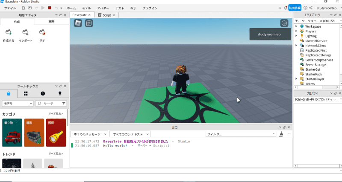
Task: Click the Open file icon beside New file
Action: point(30,8)
